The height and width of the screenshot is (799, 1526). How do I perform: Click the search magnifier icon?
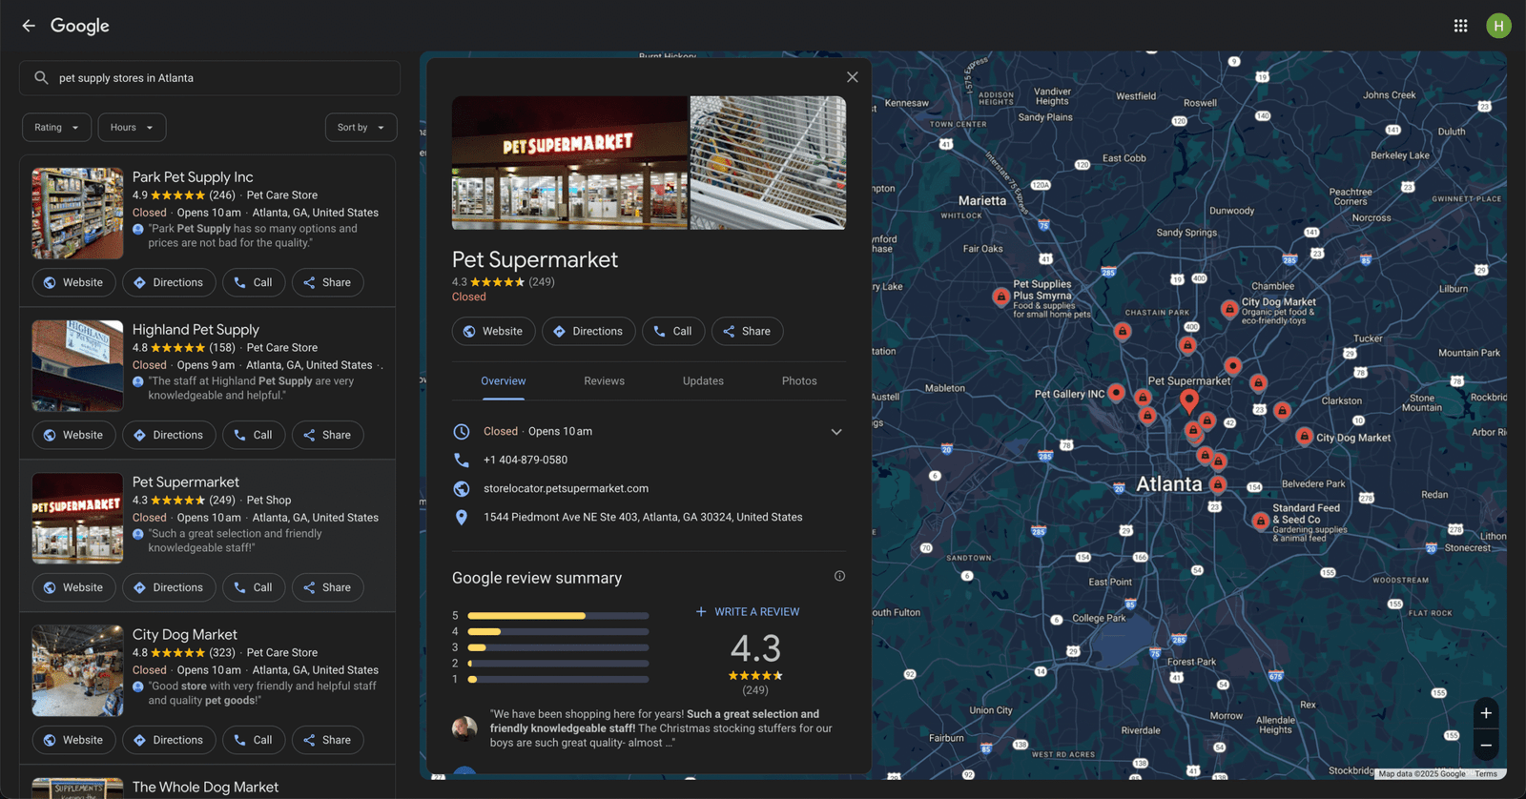pyautogui.click(x=41, y=78)
